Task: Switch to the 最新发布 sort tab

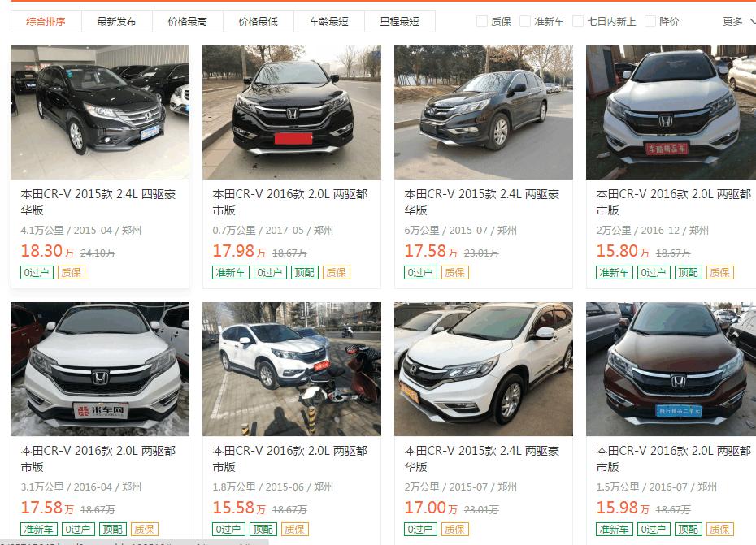Action: point(117,21)
